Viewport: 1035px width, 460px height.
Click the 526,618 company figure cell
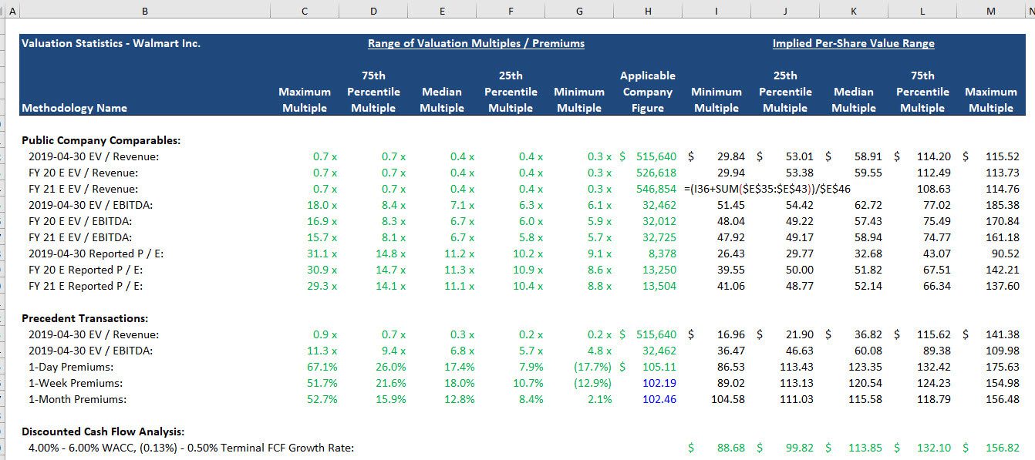coord(656,173)
